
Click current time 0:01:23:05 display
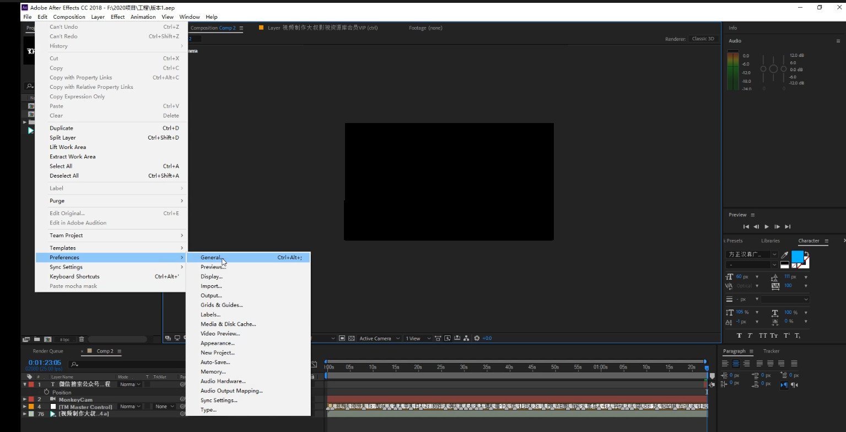coord(45,362)
